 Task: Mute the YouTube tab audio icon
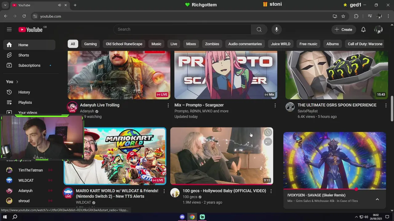[59, 5]
